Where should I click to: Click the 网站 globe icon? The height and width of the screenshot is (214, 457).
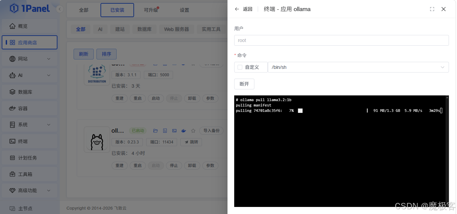12,59
